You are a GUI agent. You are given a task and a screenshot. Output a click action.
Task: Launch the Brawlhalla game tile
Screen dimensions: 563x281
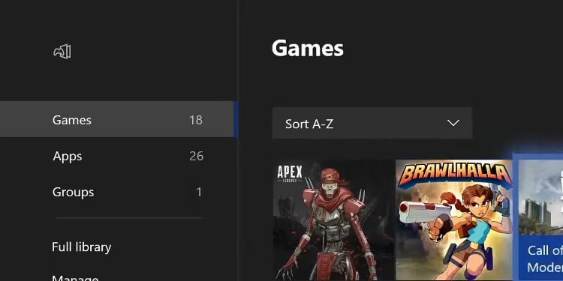454,220
